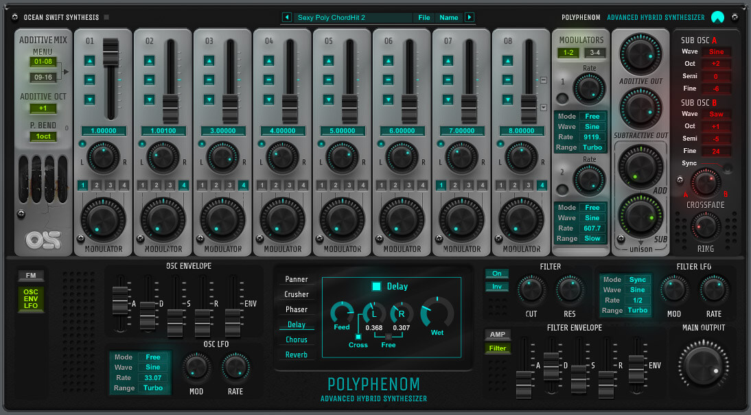Click the Additive Out knob
This screenshot has height=415, width=751.
pyautogui.click(x=641, y=55)
